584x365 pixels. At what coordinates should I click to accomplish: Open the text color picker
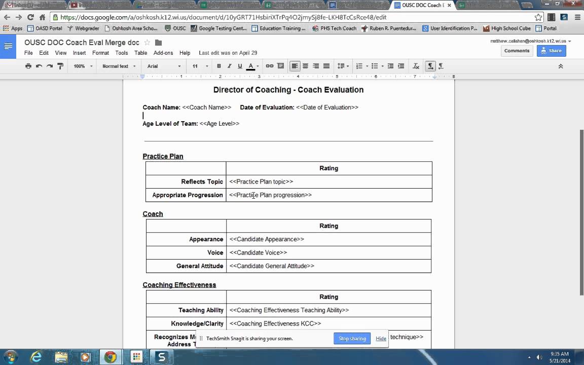click(x=252, y=66)
